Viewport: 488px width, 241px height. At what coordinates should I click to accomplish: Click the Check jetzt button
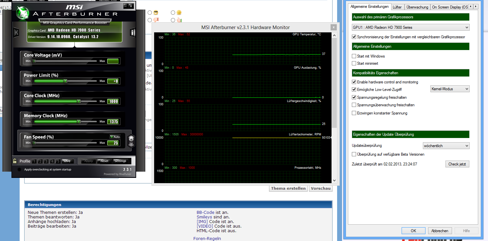(457, 164)
